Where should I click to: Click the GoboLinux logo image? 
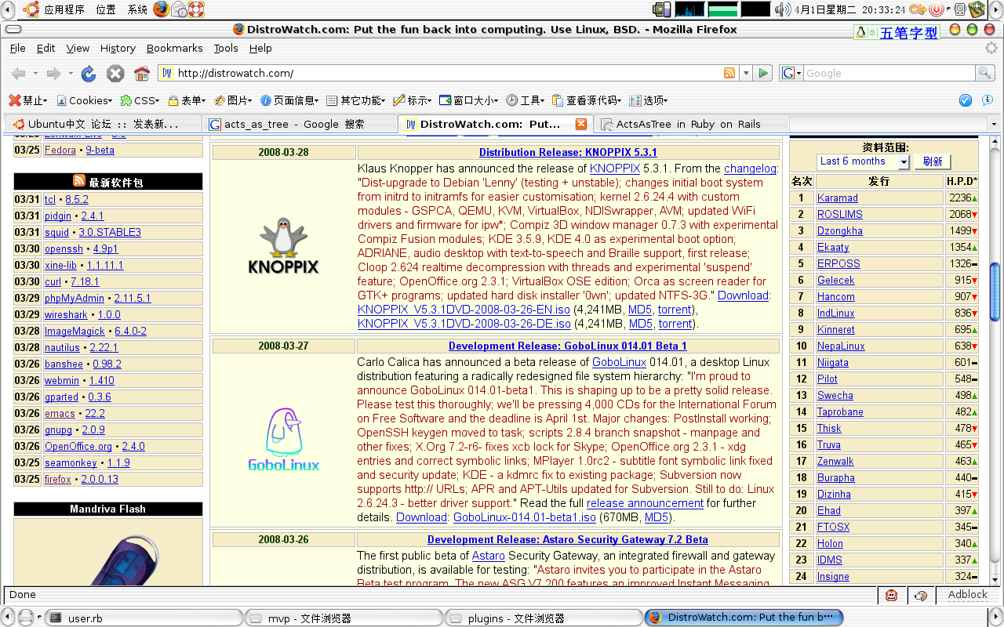click(x=283, y=439)
